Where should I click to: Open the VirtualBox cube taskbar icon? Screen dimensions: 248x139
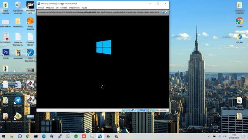pos(52,136)
